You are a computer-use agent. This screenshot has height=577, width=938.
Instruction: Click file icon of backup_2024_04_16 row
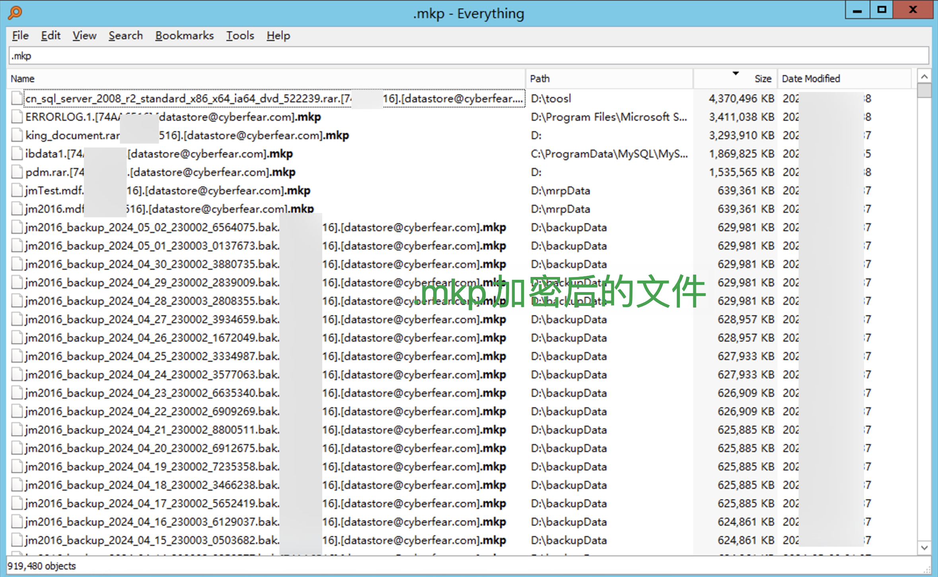coord(17,522)
